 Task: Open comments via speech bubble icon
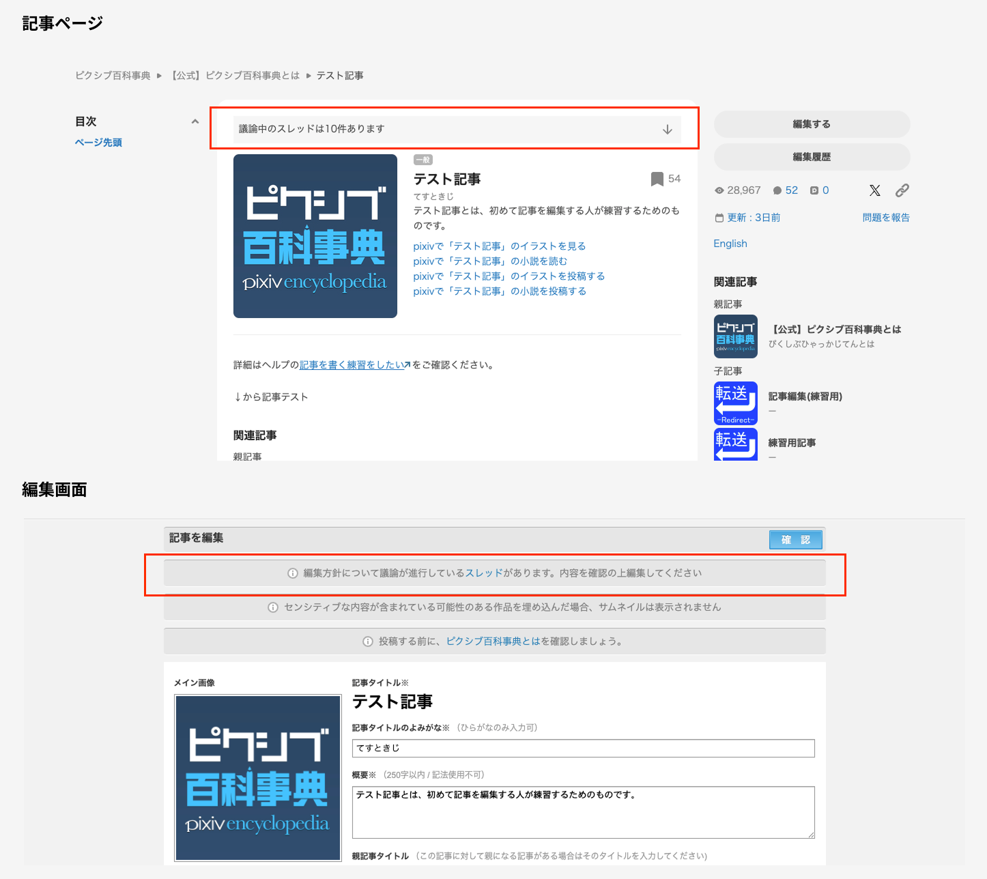[x=777, y=190]
